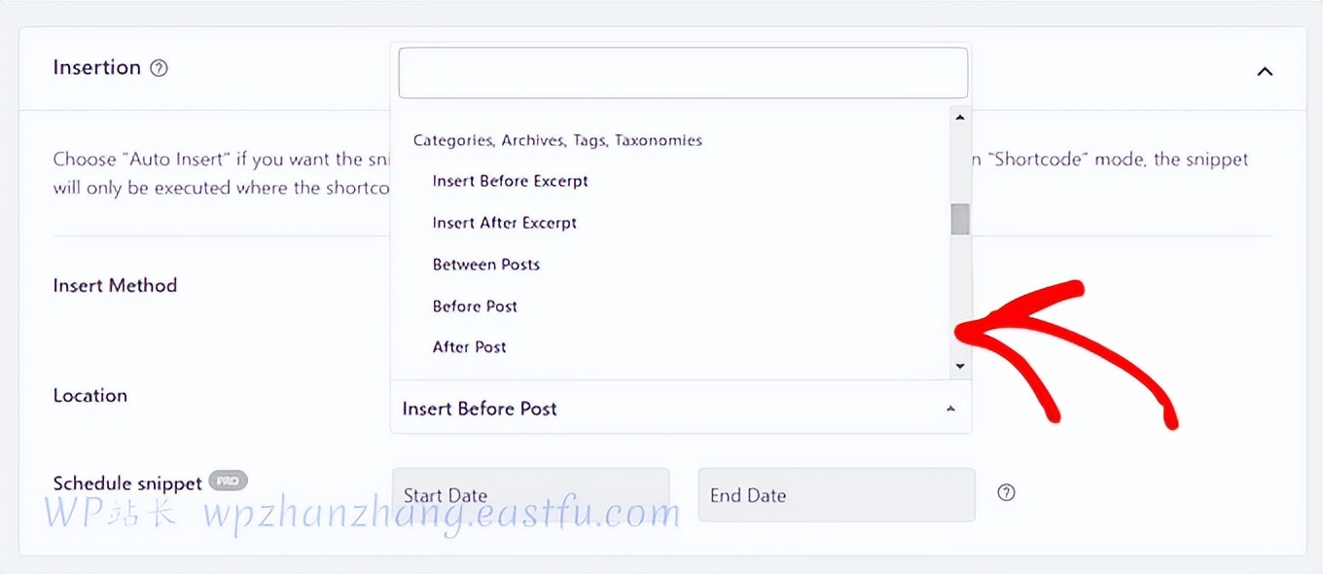Select Insert After Excerpt option
This screenshot has height=574, width=1323.
(505, 223)
